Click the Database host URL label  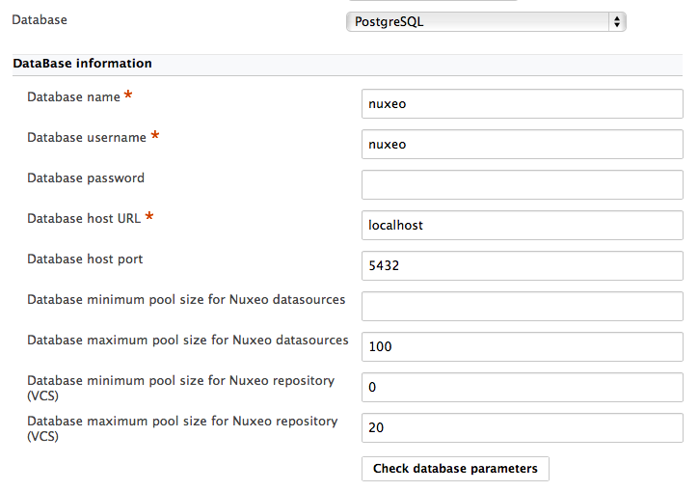tap(84, 219)
